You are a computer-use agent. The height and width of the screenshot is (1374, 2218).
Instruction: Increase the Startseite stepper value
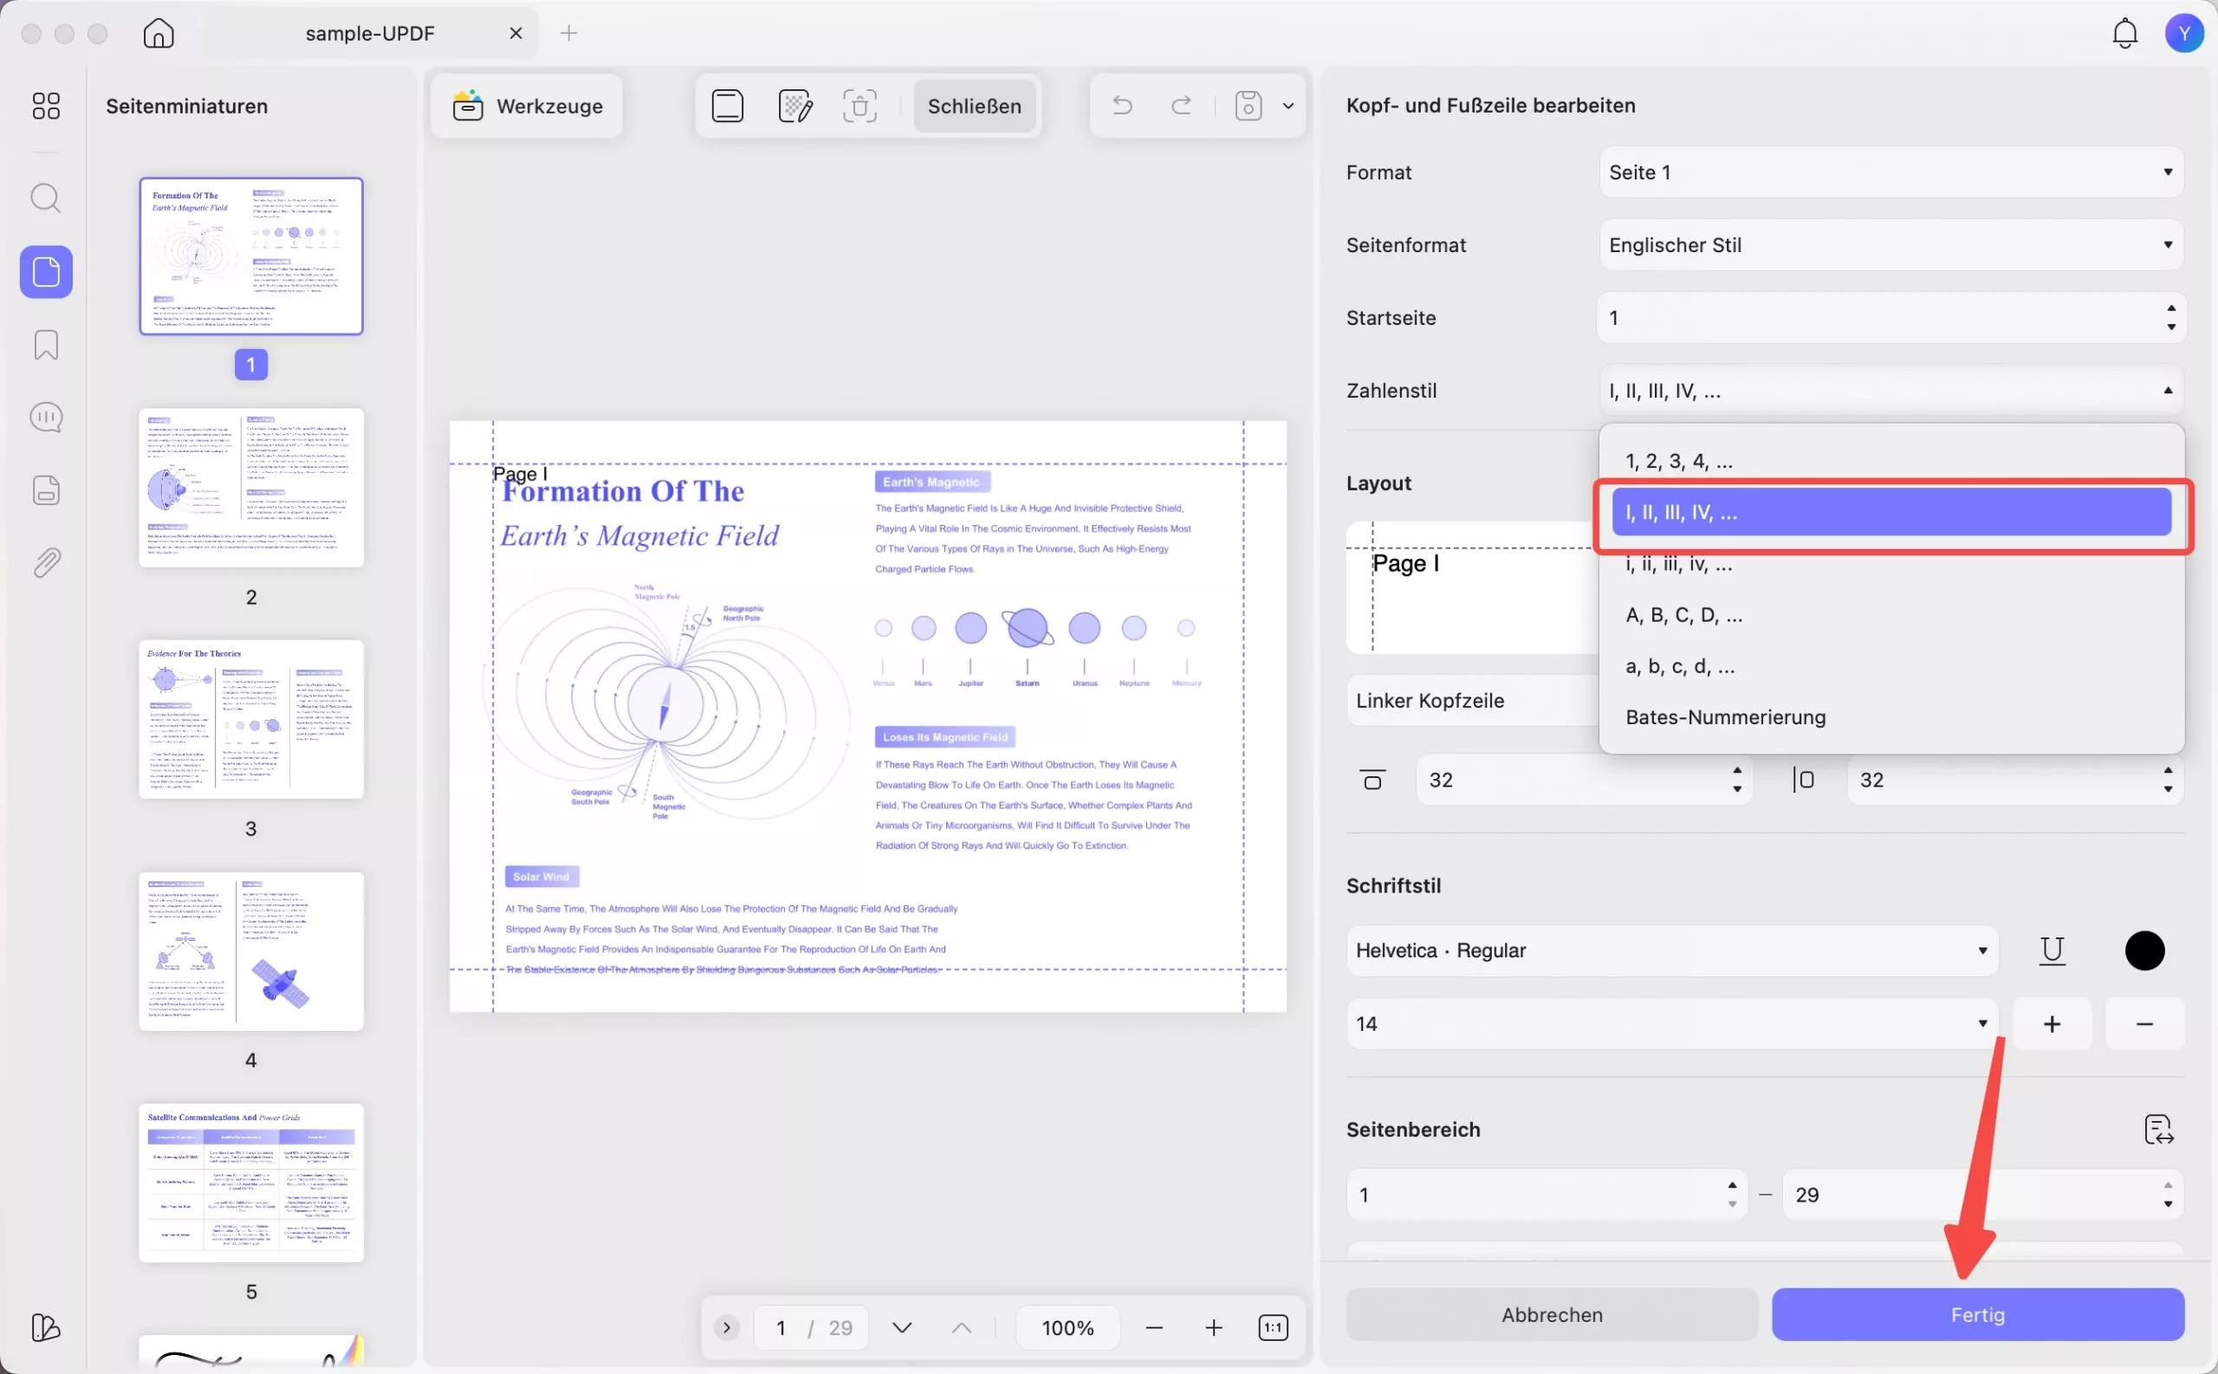2170,308
